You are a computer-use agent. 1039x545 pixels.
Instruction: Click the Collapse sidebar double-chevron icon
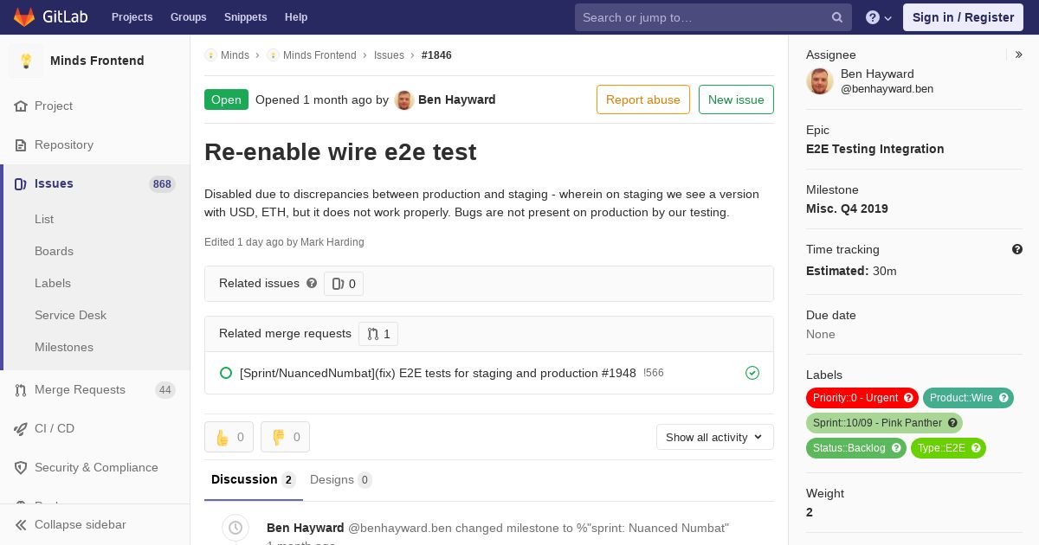point(21,524)
